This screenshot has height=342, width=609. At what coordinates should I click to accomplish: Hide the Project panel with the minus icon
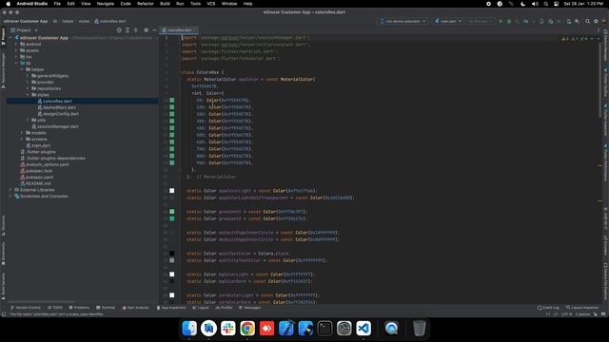(154, 29)
